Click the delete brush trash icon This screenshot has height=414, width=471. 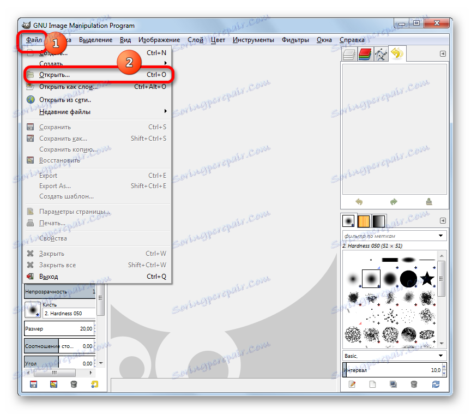tap(414, 384)
